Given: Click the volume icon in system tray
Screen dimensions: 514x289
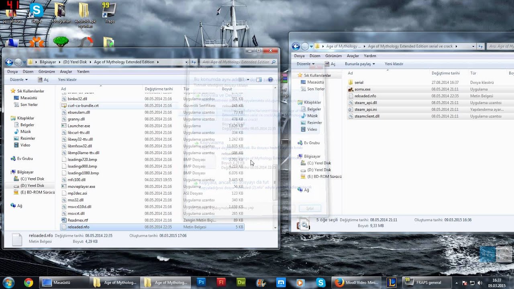Looking at the screenshot, I should coord(479,283).
